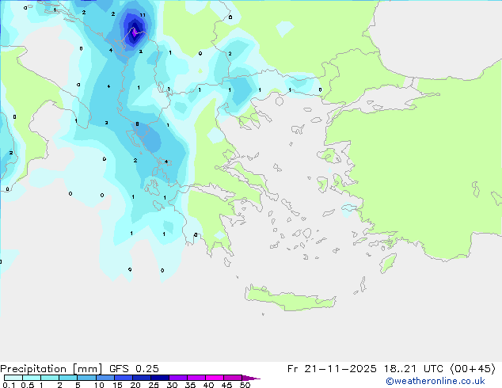Click the 20–25 mm legend color swatch

(141, 378)
